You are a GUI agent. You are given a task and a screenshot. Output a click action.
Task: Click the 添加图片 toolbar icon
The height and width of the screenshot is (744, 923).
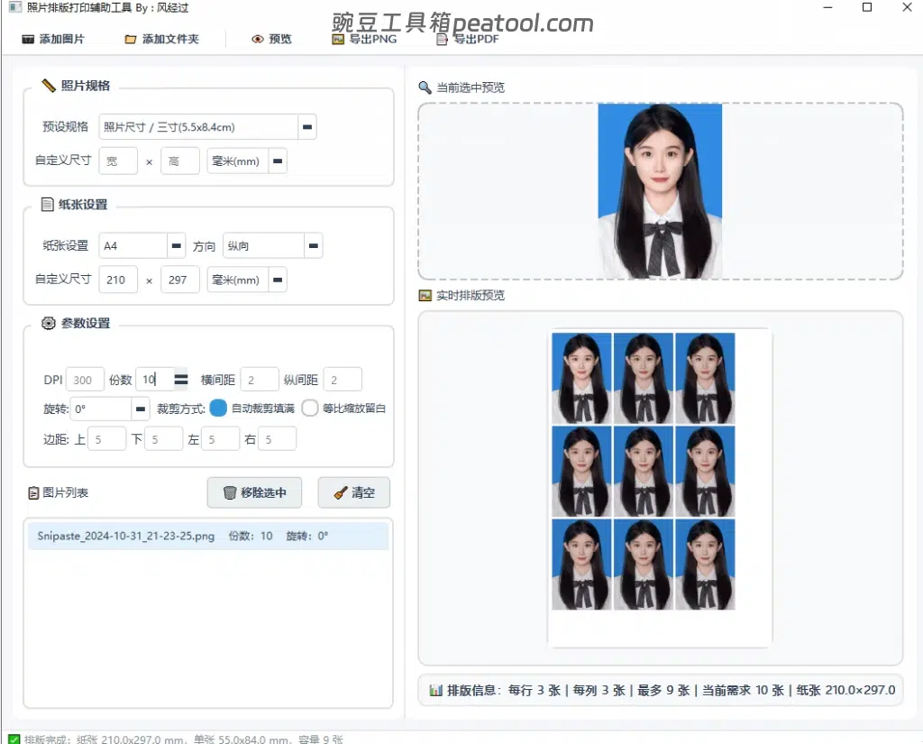(28, 40)
